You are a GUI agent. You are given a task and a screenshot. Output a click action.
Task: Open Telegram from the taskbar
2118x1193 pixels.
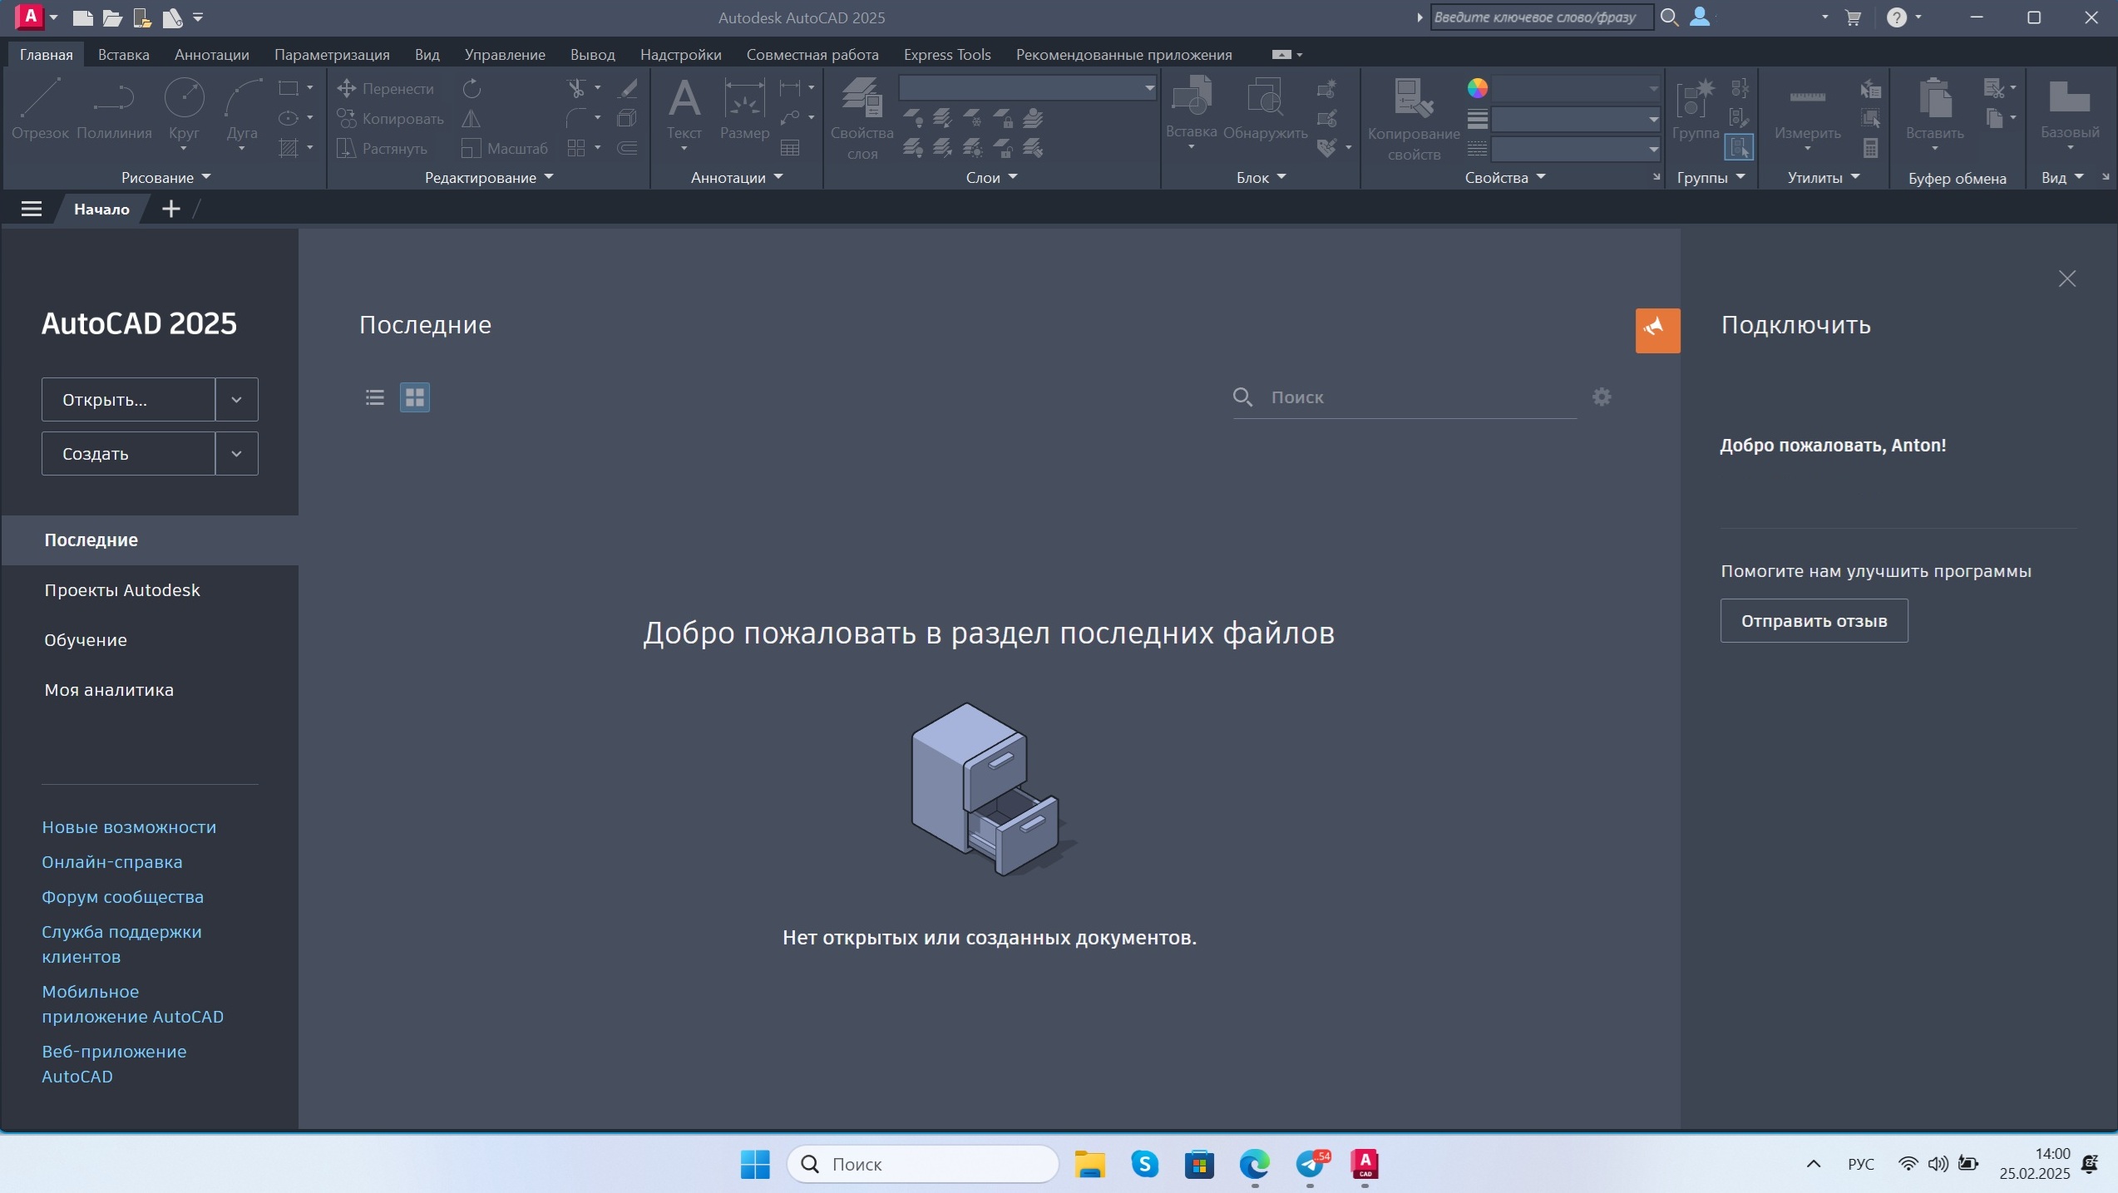click(x=1311, y=1164)
